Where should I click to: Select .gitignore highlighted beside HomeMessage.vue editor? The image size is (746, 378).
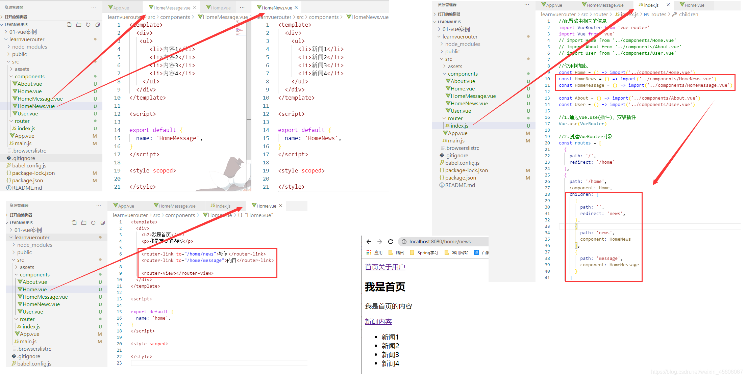pos(24,158)
